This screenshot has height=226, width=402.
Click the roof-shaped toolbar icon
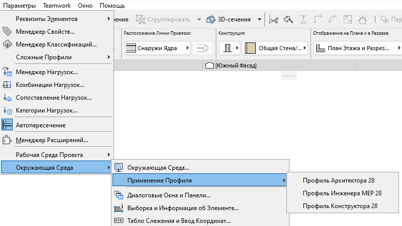(363, 19)
